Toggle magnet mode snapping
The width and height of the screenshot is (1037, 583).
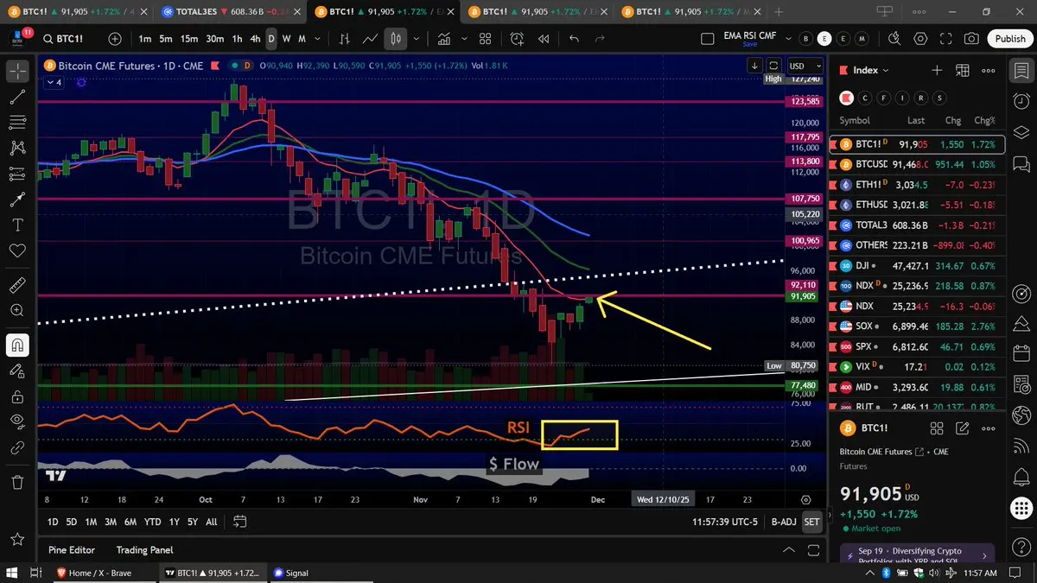click(x=17, y=345)
